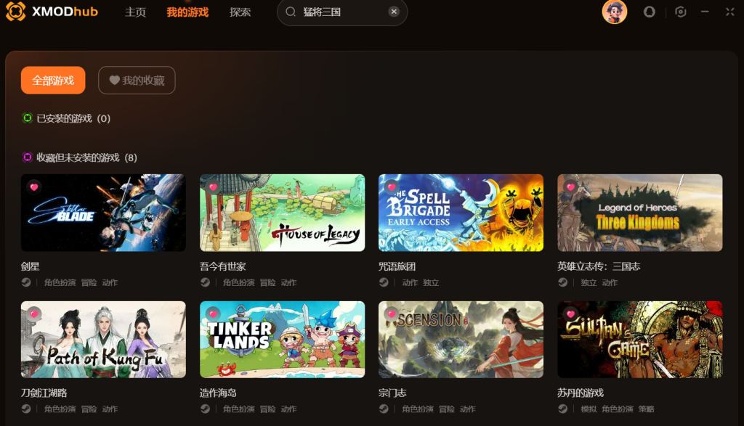Switch to the 主页 tab
Screen dimensions: 744x426
(x=135, y=12)
